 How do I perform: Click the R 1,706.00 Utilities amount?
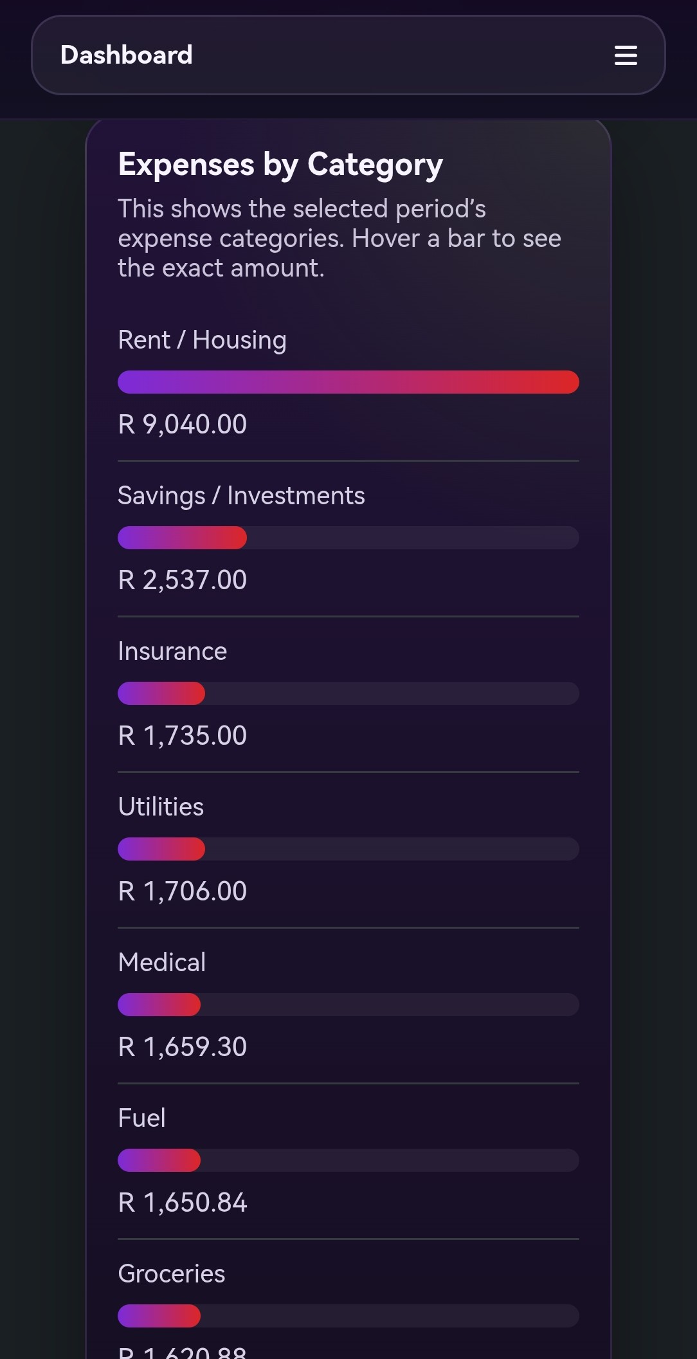pos(182,891)
